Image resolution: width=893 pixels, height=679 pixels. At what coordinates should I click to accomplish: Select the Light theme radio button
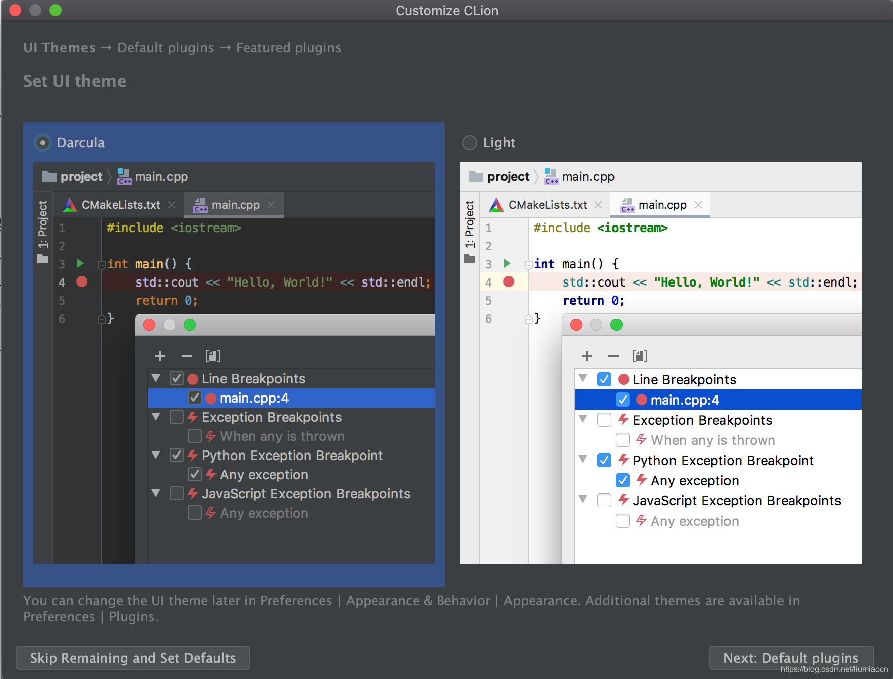point(470,143)
